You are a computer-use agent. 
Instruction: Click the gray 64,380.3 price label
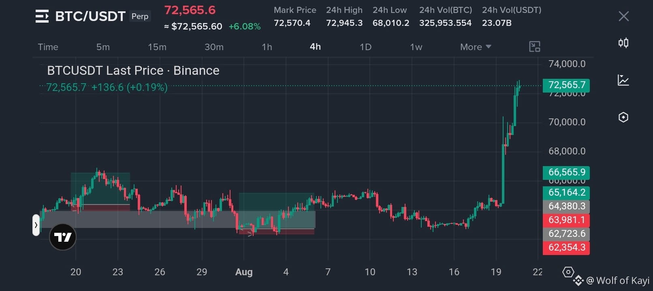[x=566, y=207]
